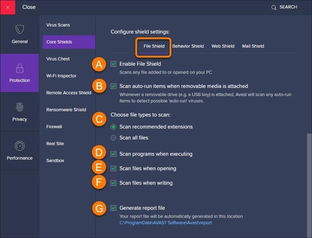
Task: Toggle Scan files when opening
Action: 114,168
